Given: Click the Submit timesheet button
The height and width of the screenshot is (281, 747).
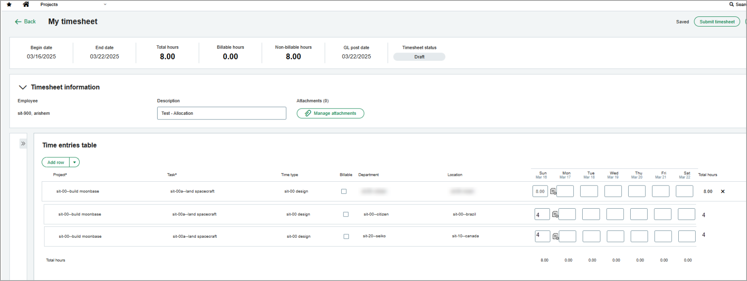Looking at the screenshot, I should point(717,22).
